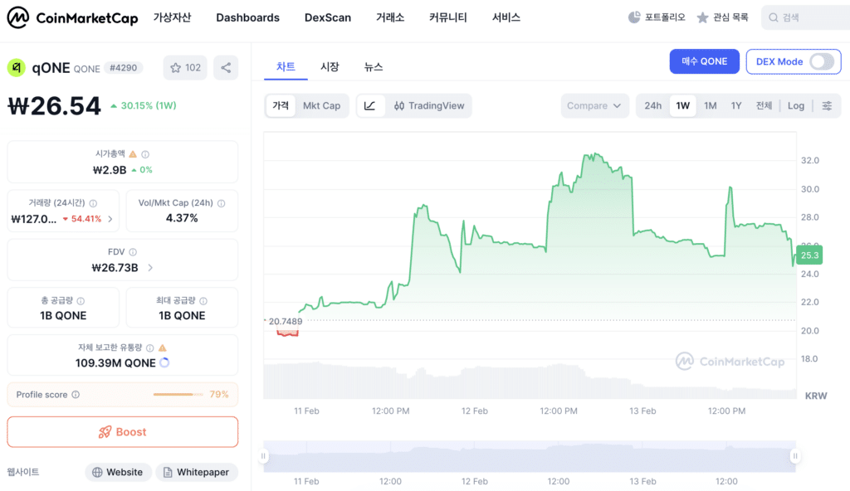Open the Whitepaper link

click(x=197, y=472)
